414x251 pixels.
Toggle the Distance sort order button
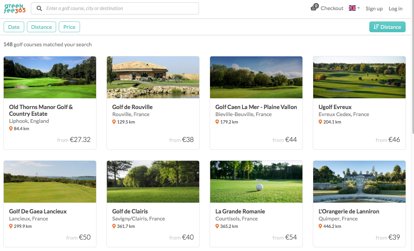(387, 27)
